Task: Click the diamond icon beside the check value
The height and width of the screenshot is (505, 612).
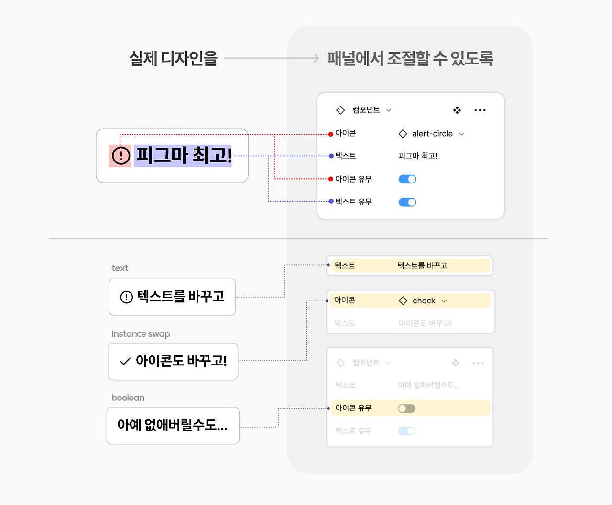Action: [403, 301]
